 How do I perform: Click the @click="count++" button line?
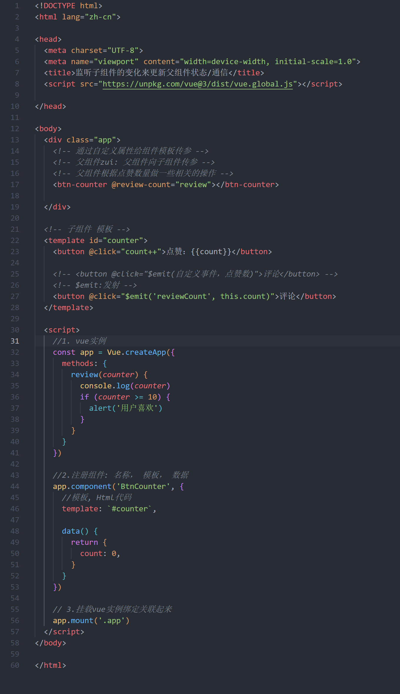pyautogui.click(x=162, y=252)
